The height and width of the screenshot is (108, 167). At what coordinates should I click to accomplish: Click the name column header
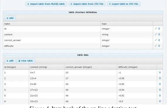click(52, 24)
